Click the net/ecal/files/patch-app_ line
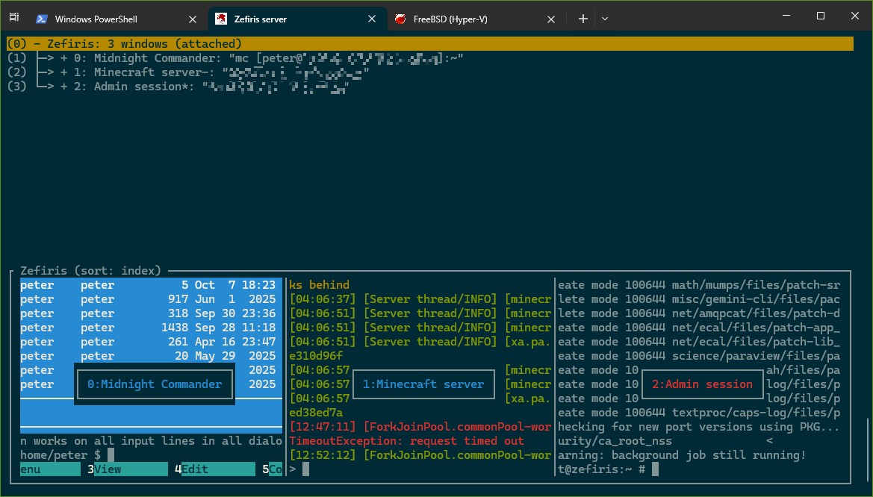Viewport: 873px width, 497px height. (x=699, y=328)
